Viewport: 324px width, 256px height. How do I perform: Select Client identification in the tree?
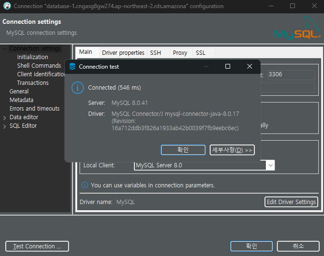point(41,74)
